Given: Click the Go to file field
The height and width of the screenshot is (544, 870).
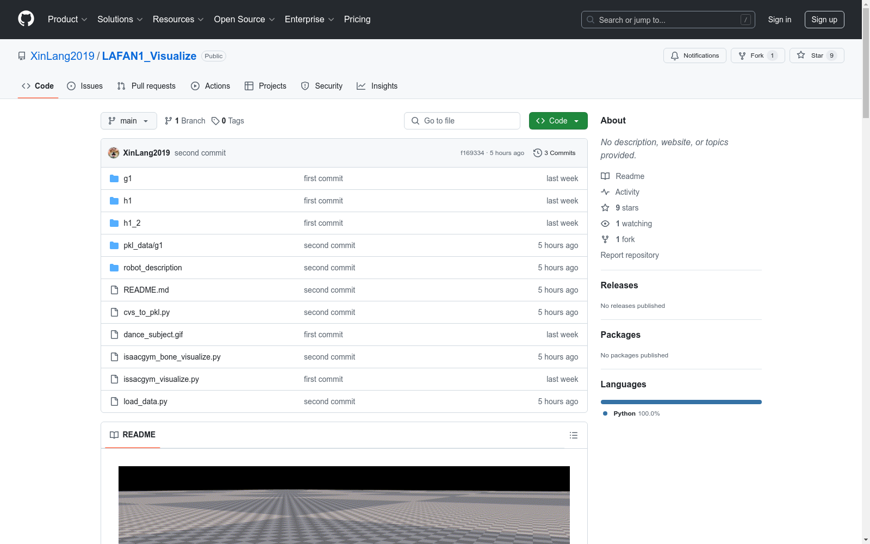Looking at the screenshot, I should [x=462, y=121].
